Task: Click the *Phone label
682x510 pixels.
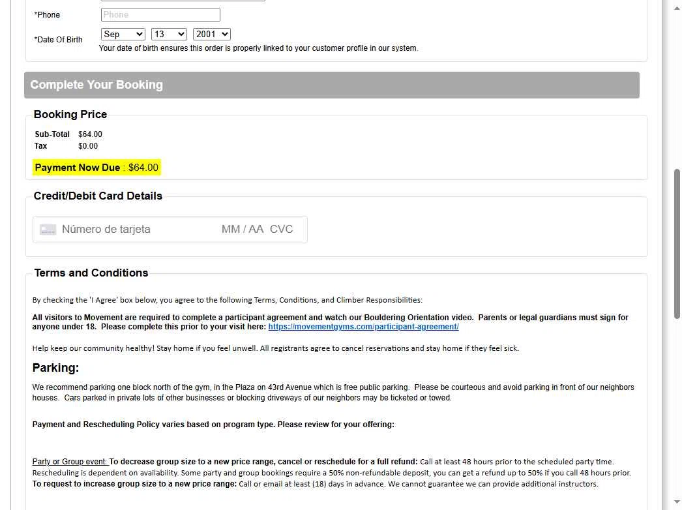Action: 47,15
